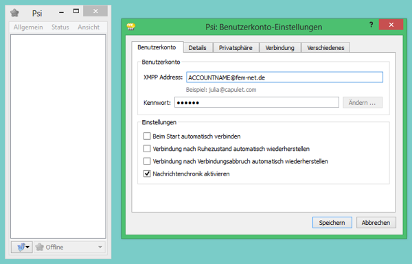Open the Psi main menu button with the blue icon
This screenshot has height=264, width=412.
[x=22, y=247]
